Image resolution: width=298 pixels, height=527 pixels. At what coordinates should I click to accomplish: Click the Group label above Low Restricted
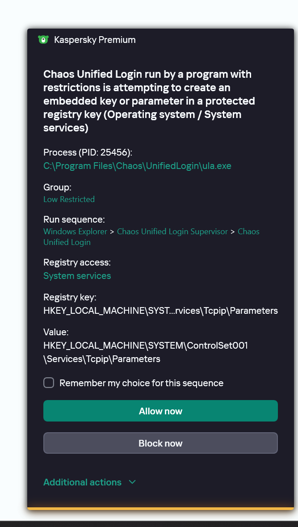(x=57, y=187)
